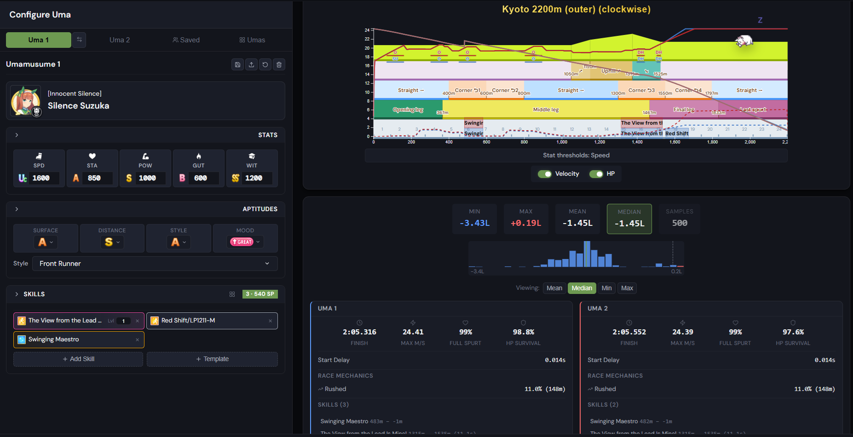
Task: Open the skills grid view icon
Action: (x=232, y=294)
